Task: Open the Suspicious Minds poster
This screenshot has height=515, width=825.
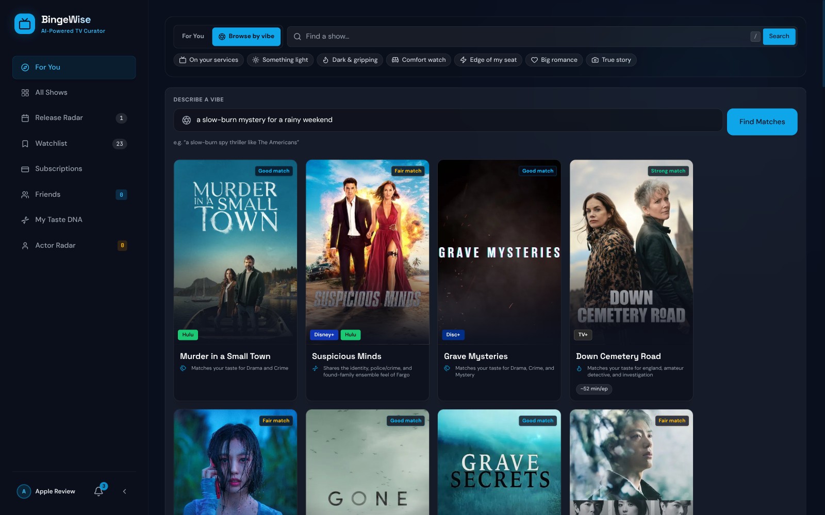Action: point(368,252)
